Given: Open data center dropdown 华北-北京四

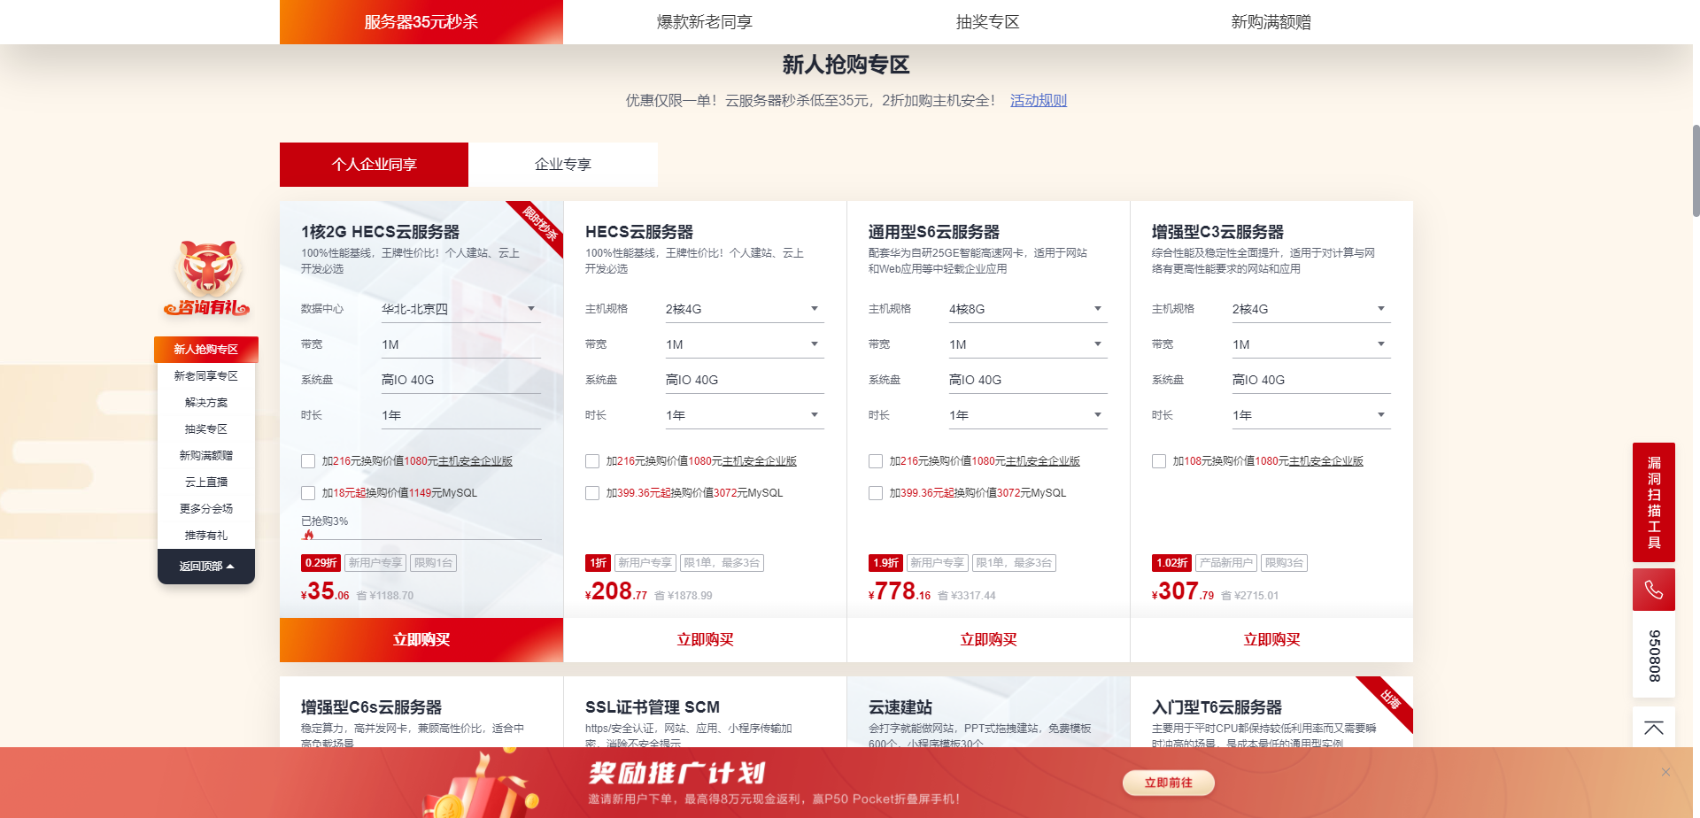Looking at the screenshot, I should [460, 309].
